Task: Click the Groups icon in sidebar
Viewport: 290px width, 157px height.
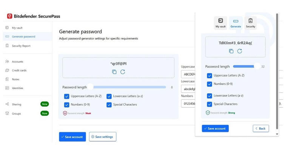Action: [7, 113]
